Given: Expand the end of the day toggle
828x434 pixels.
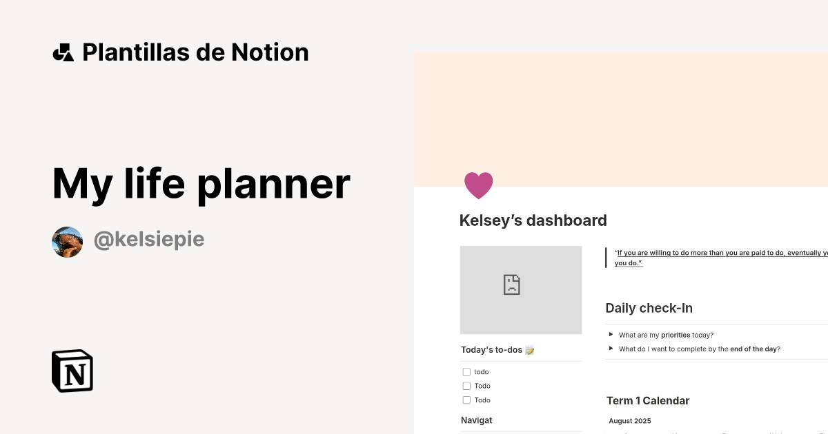Looking at the screenshot, I should click(611, 348).
